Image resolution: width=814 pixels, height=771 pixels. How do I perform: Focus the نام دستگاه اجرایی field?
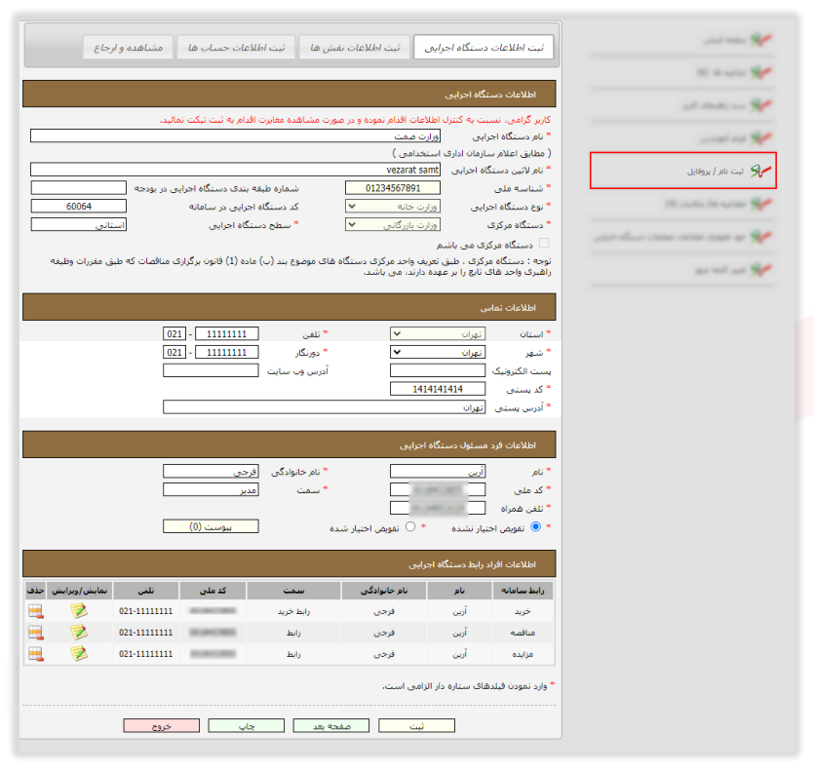coord(235,135)
